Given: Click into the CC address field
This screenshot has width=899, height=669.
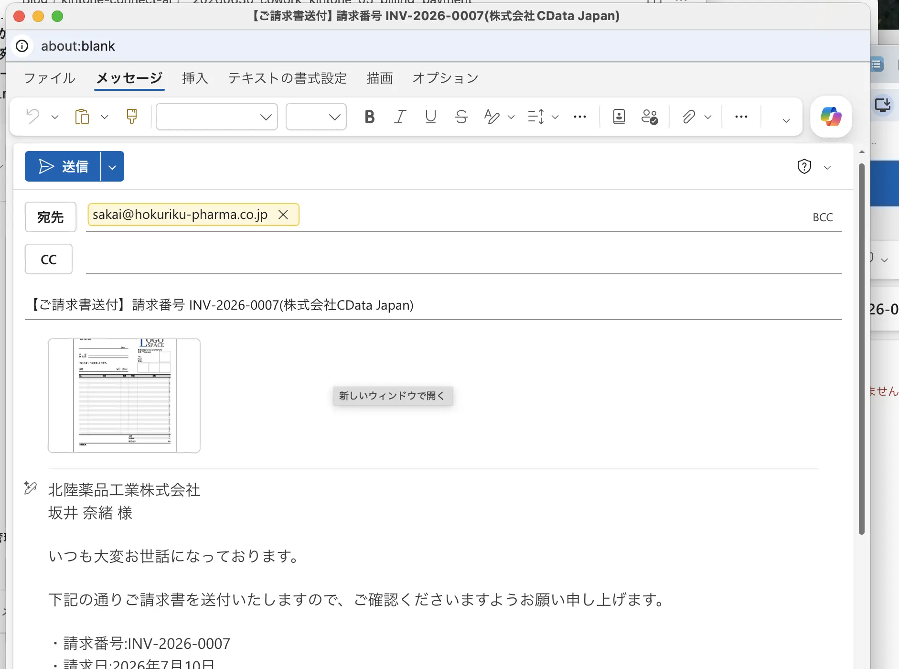Looking at the screenshot, I should (463, 259).
